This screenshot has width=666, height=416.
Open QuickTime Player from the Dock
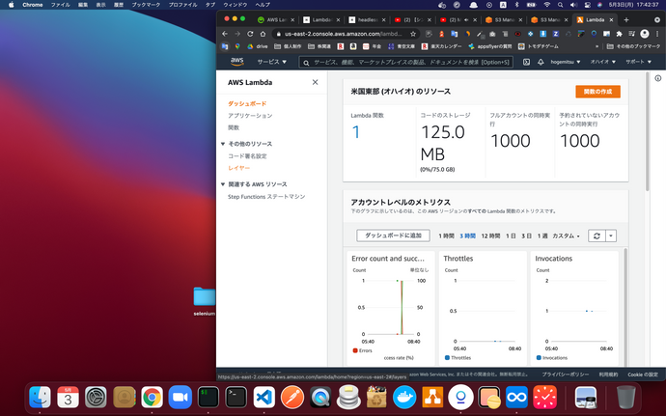(320, 398)
